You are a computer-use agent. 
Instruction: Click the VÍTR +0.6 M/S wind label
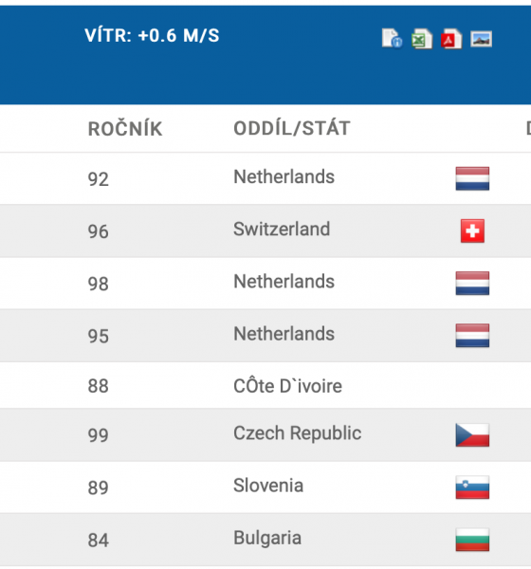(x=152, y=36)
